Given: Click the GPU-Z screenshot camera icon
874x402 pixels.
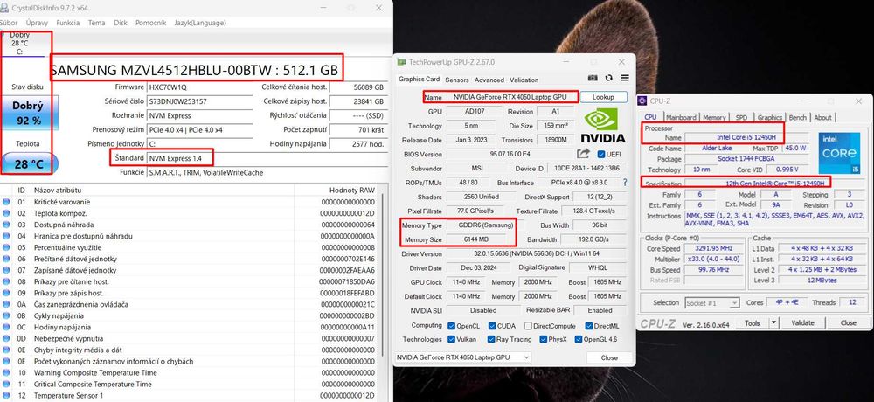Looking at the screenshot, I should point(593,79).
